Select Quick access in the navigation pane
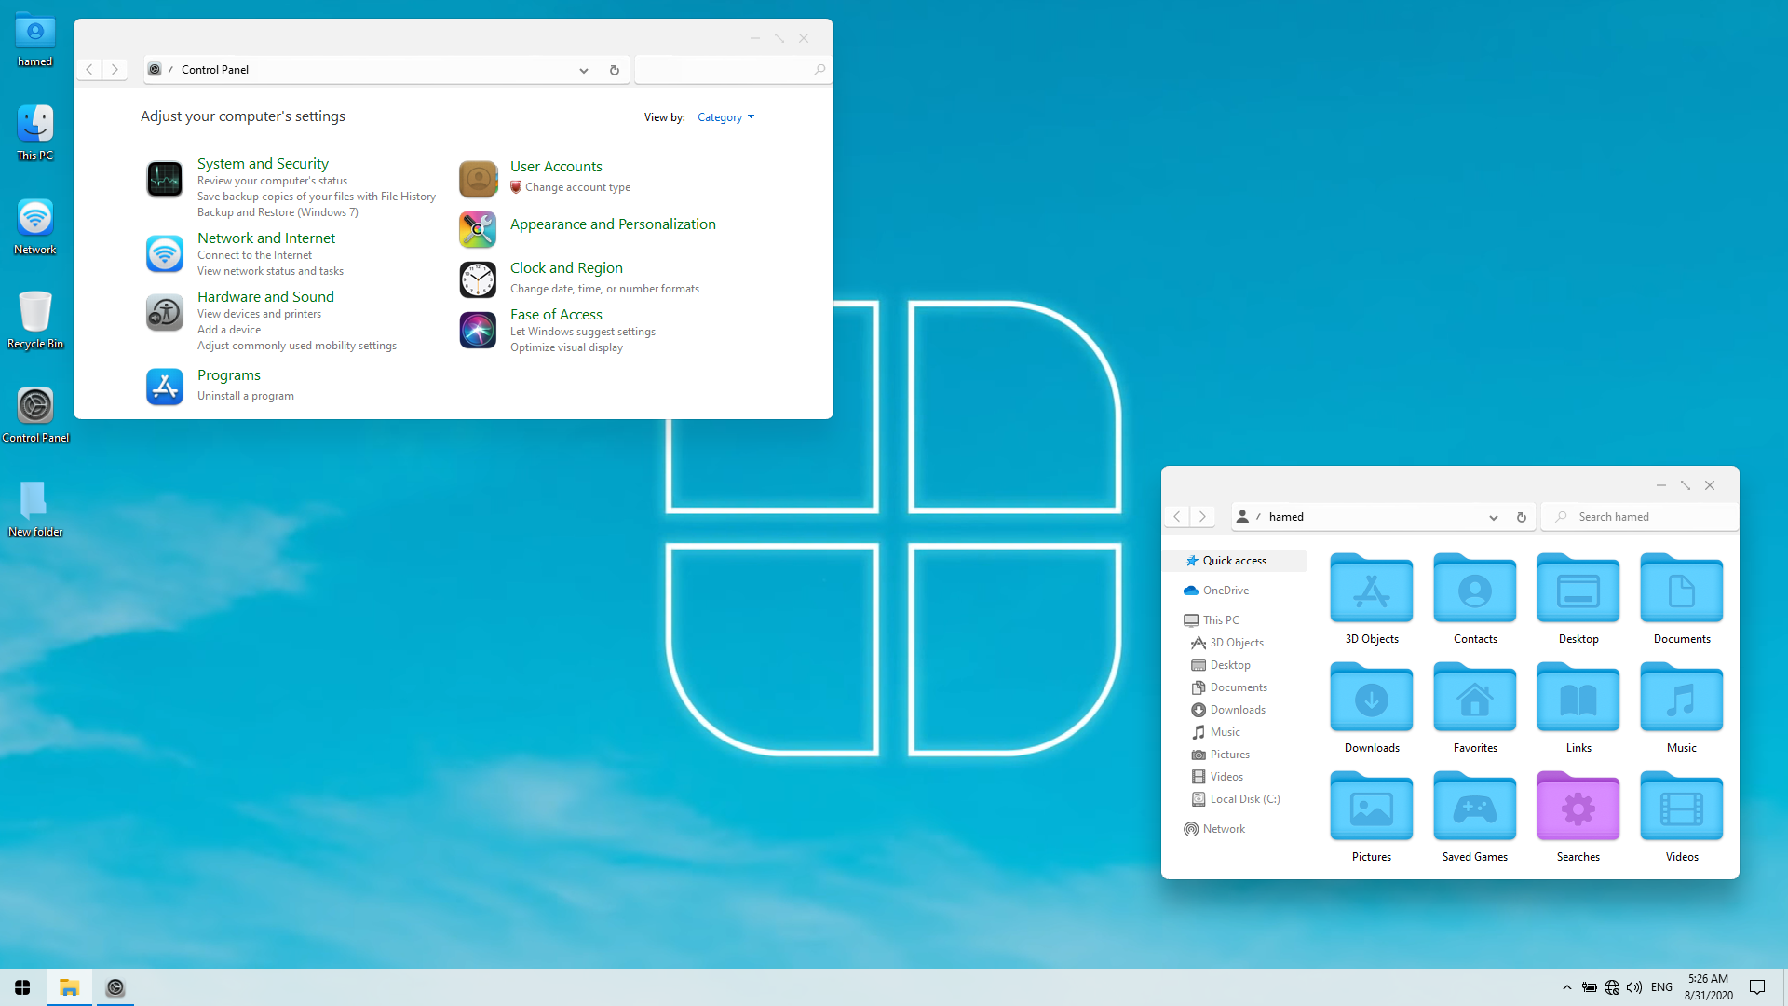Image resolution: width=1788 pixels, height=1006 pixels. [1234, 561]
